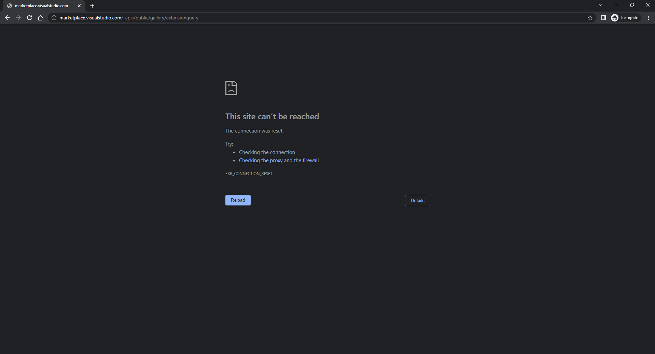This screenshot has height=354, width=655.
Task: Click the blue Reload button
Action: (x=238, y=200)
